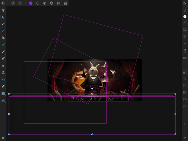Open the Document menu icon

tap(13, 3)
